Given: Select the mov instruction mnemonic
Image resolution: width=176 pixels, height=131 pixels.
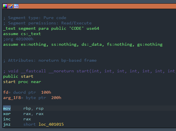Looking at the screenshot, I should [x=7, y=109].
